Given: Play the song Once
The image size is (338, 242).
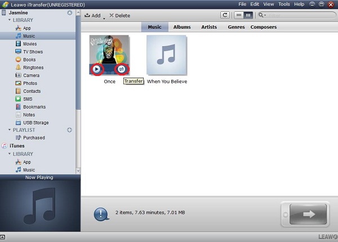Looking at the screenshot, I should click(96, 69).
